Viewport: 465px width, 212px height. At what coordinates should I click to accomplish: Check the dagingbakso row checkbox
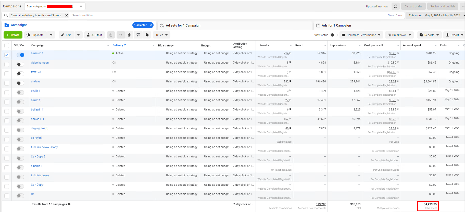tap(7, 130)
